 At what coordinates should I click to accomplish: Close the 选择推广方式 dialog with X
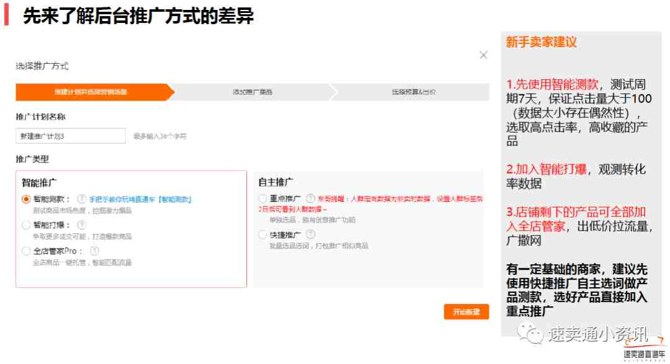(483, 55)
